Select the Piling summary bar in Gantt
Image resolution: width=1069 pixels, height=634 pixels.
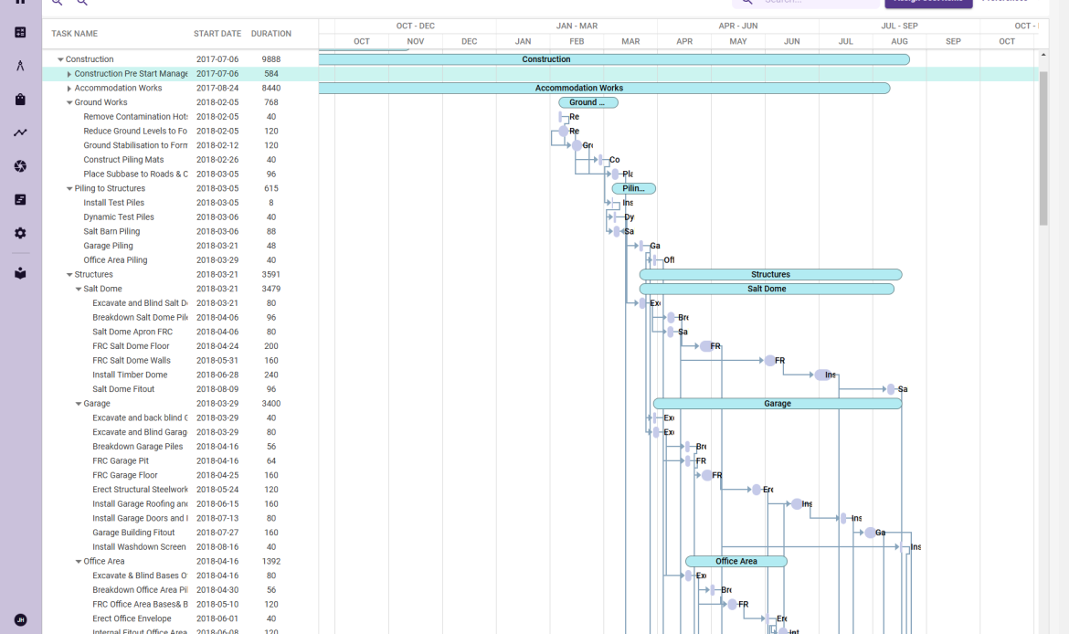click(x=634, y=188)
